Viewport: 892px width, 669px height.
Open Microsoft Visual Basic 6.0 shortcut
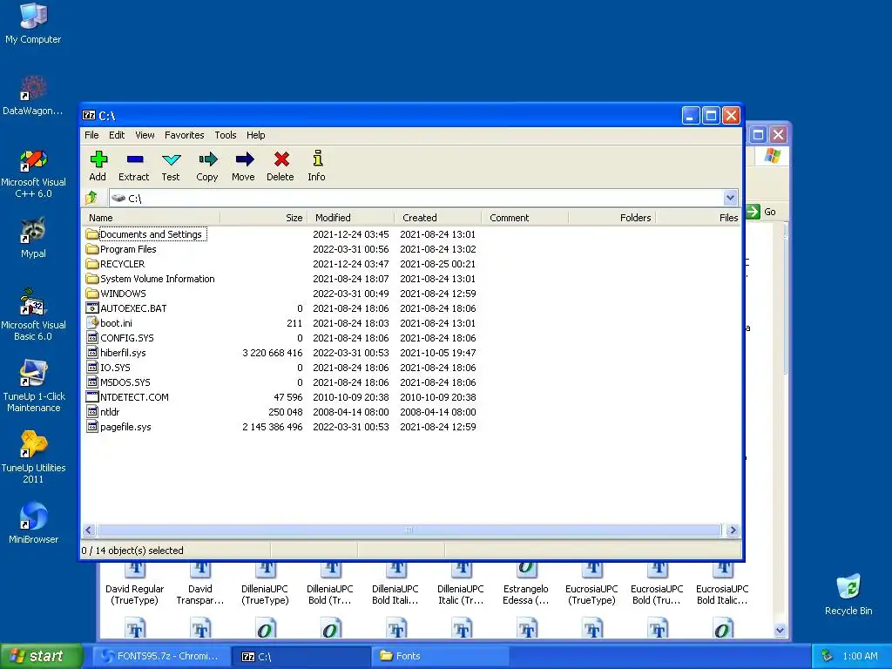34,315
